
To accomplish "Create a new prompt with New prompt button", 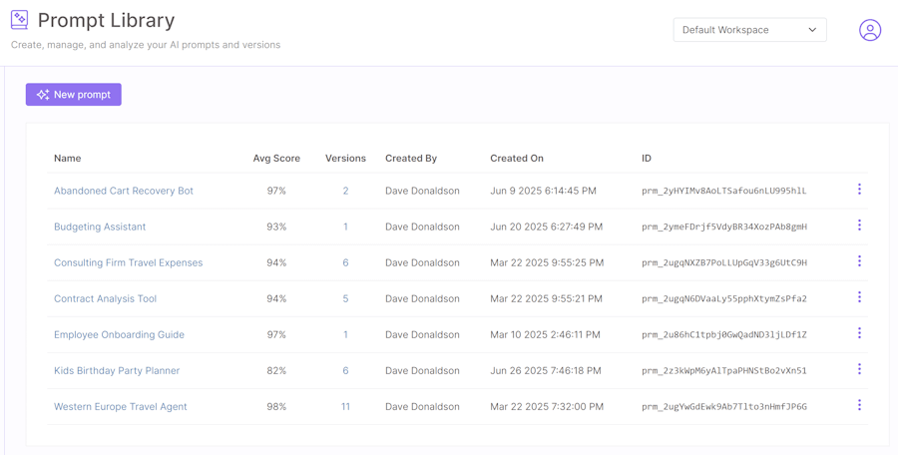I will pyautogui.click(x=74, y=95).
